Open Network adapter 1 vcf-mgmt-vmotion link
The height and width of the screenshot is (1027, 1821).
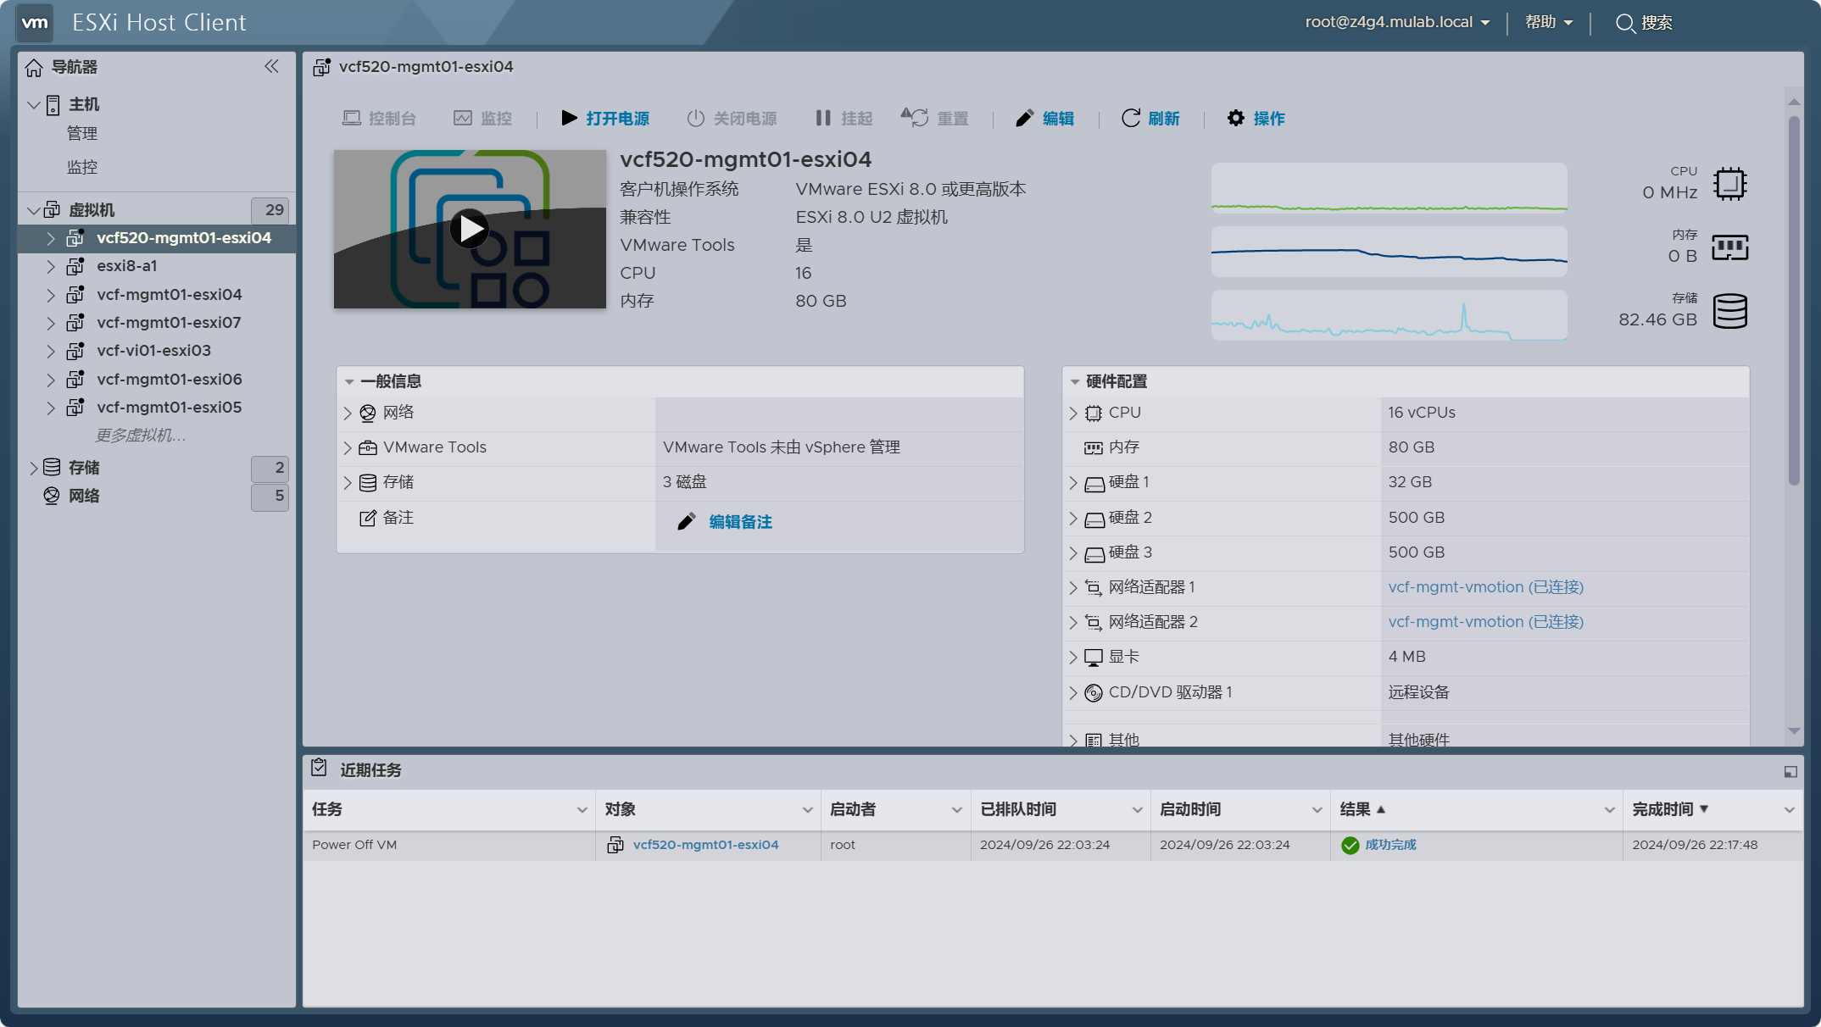pos(1485,587)
